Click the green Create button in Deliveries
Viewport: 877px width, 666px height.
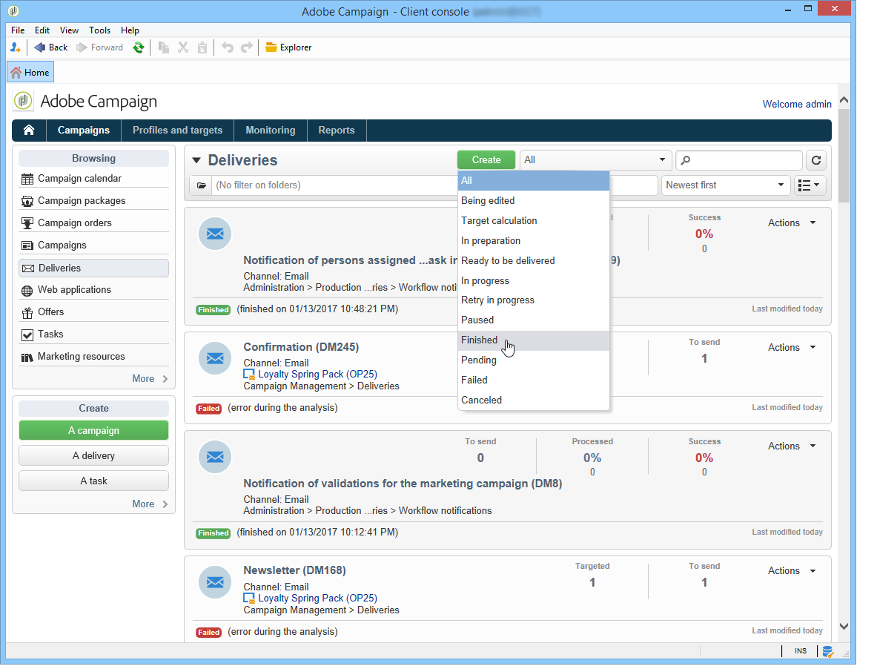486,160
